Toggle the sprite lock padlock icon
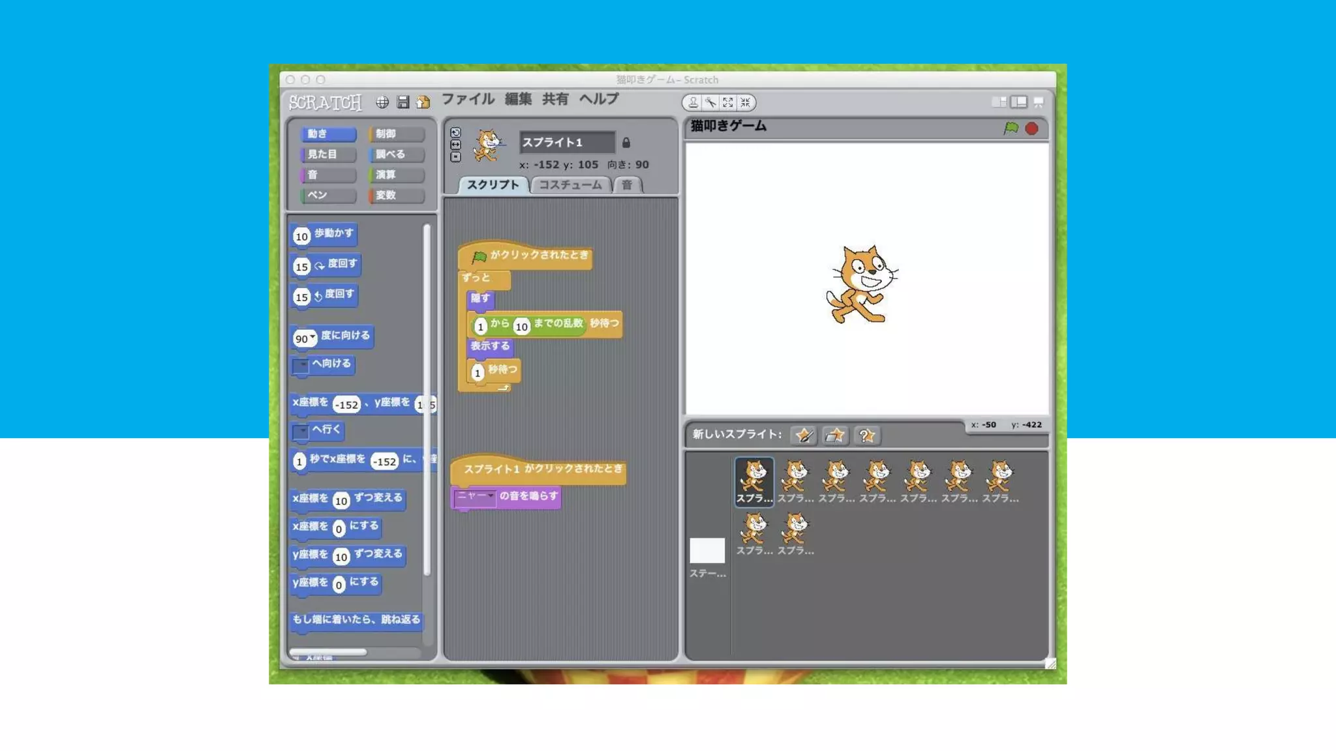The image size is (1336, 751). tap(626, 142)
